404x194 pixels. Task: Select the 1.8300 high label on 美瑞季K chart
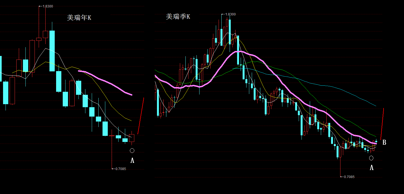230,14
